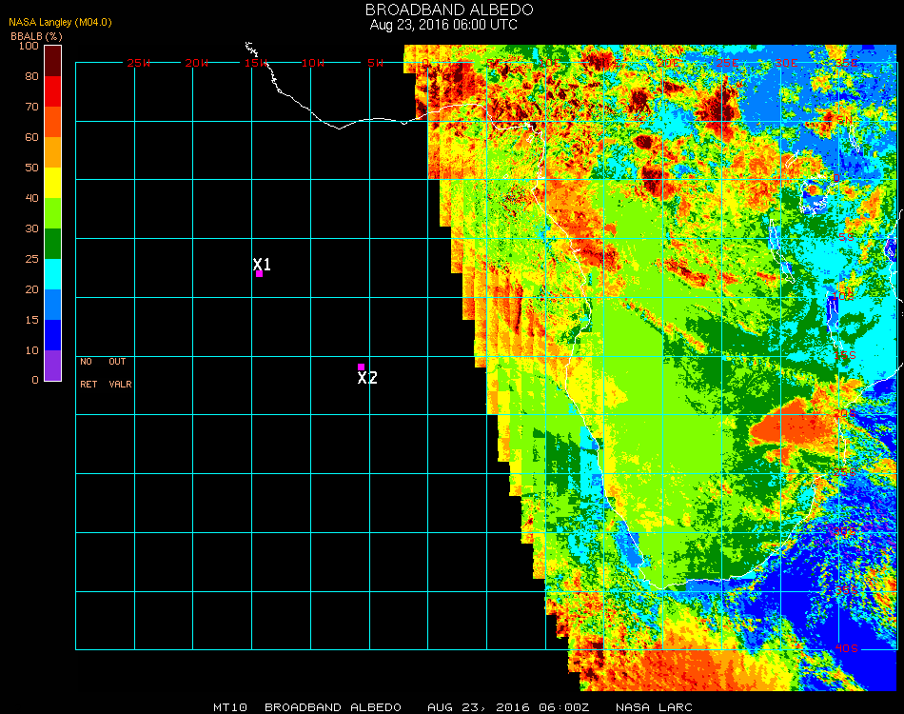The width and height of the screenshot is (904, 714).
Task: Click the BBALB (%) colorbar heading
Action: pyautogui.click(x=36, y=35)
